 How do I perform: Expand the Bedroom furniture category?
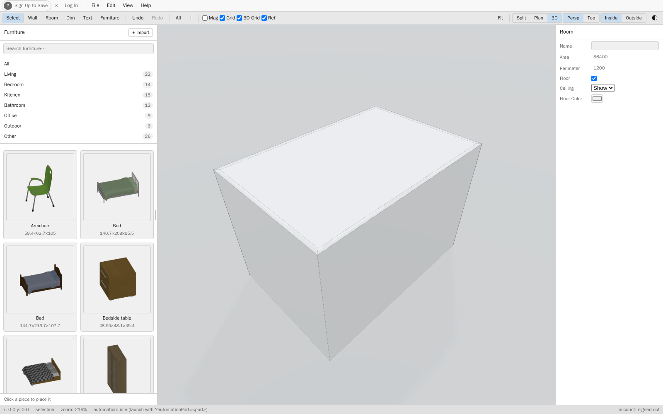(78, 84)
